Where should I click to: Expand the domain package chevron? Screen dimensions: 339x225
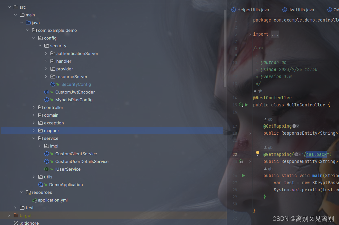tap(34, 115)
